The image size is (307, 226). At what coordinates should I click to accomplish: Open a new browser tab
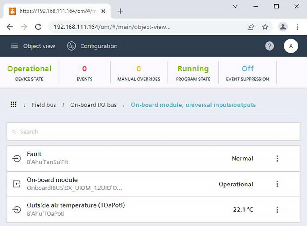(120, 11)
